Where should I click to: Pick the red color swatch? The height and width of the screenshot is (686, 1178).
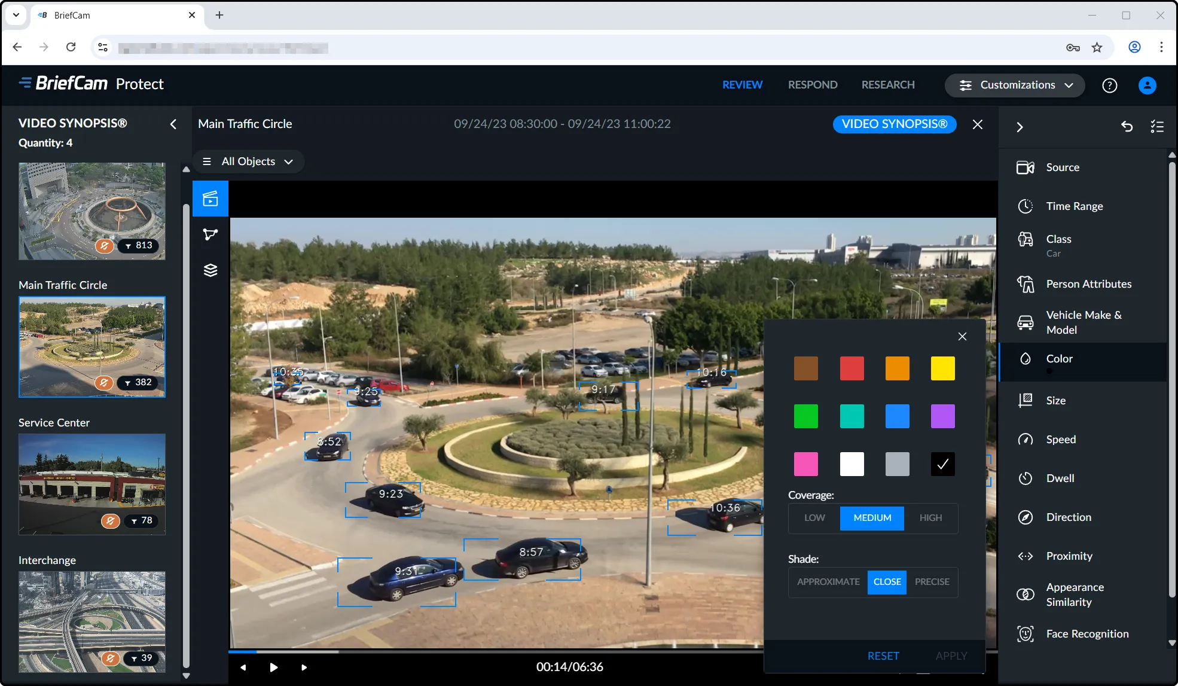pos(852,368)
